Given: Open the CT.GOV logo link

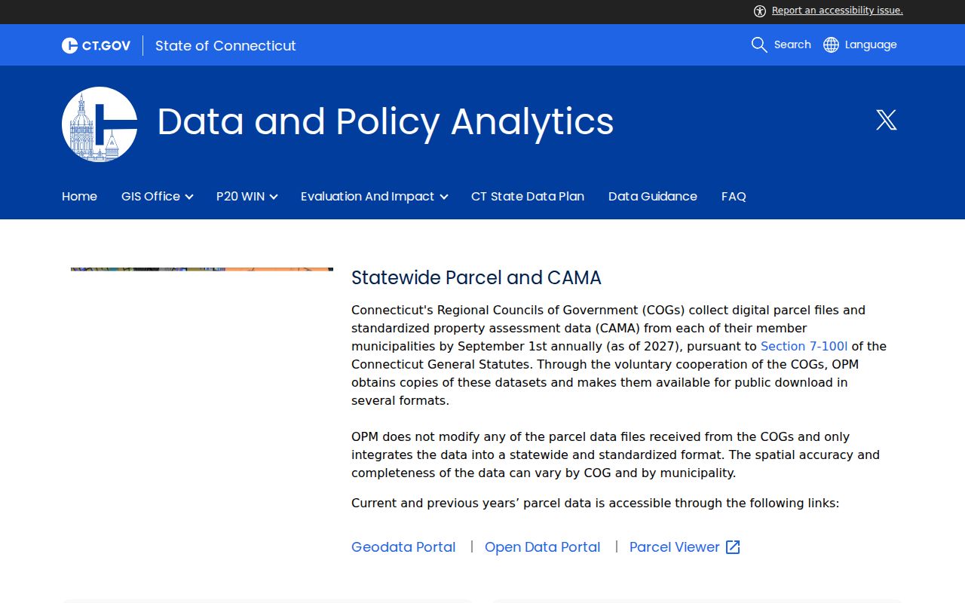Looking at the screenshot, I should 96,46.
